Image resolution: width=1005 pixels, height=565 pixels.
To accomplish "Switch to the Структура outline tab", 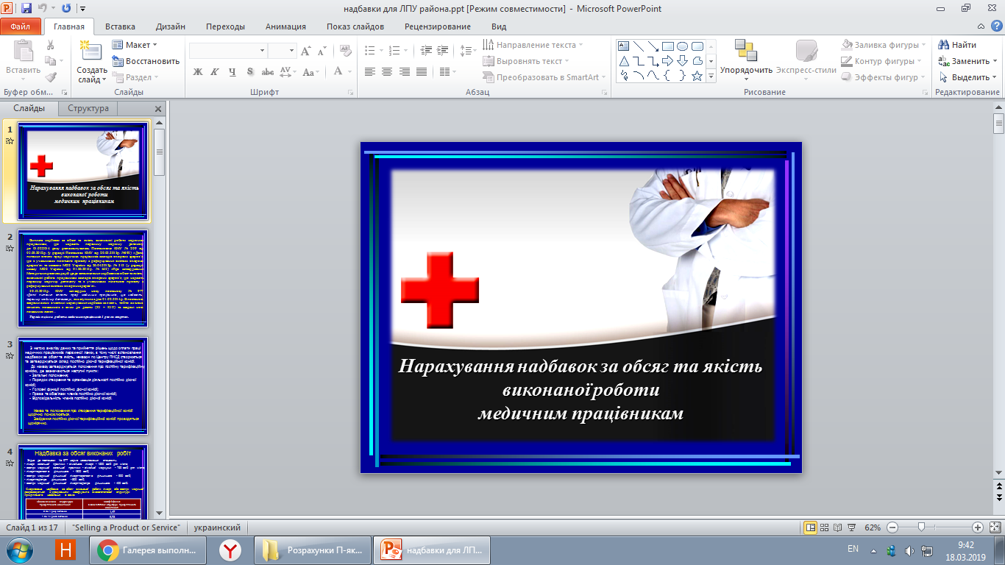I will [x=88, y=108].
